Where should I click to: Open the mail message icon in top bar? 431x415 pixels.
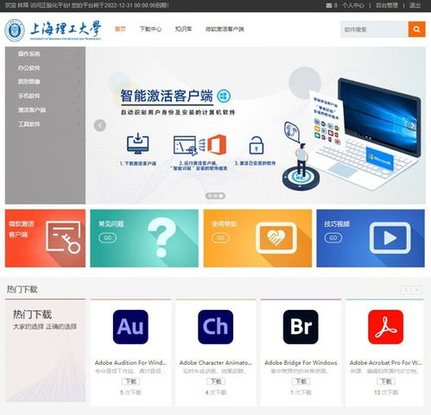(328, 5)
